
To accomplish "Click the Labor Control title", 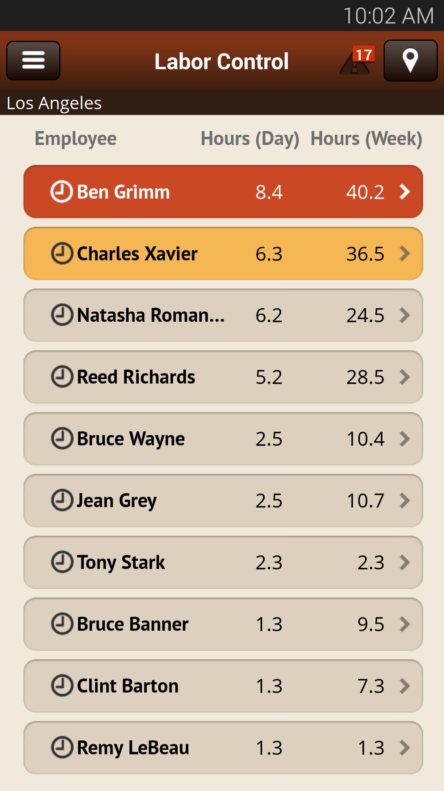I will click(222, 62).
